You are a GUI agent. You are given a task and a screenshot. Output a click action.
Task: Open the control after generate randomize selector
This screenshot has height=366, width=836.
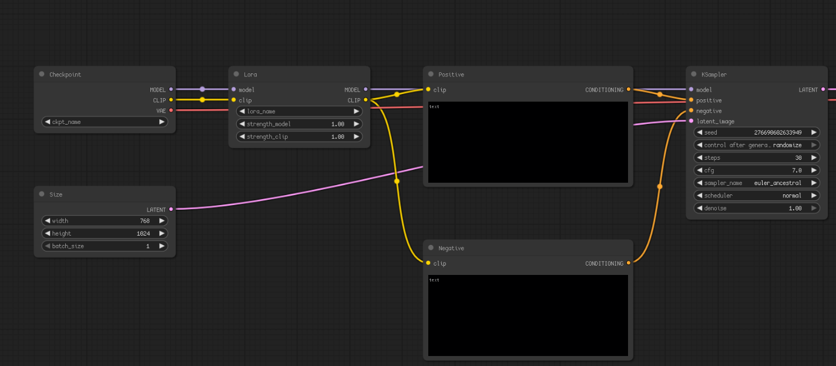(x=757, y=145)
